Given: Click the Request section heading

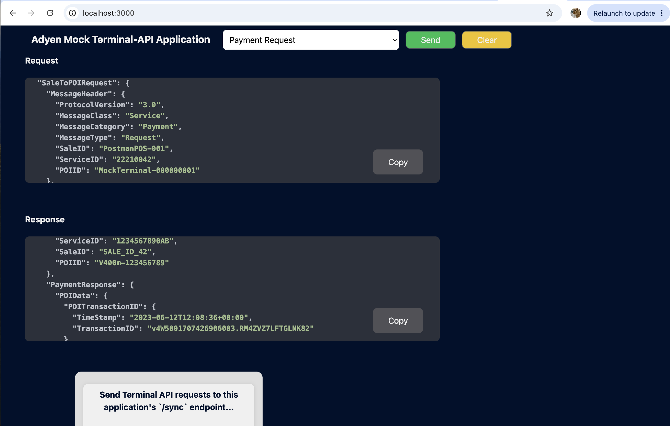Looking at the screenshot, I should [x=41, y=61].
